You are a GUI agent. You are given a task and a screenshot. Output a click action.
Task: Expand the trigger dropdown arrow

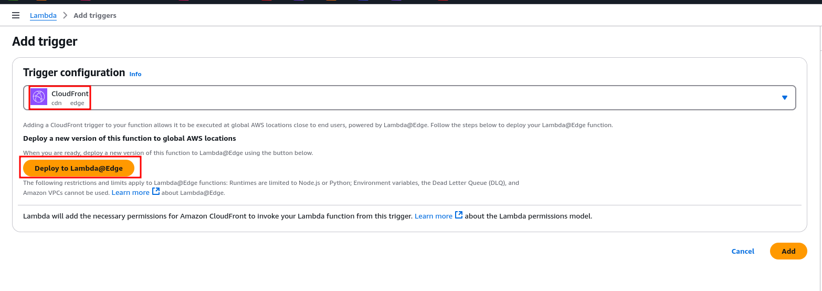coord(785,98)
